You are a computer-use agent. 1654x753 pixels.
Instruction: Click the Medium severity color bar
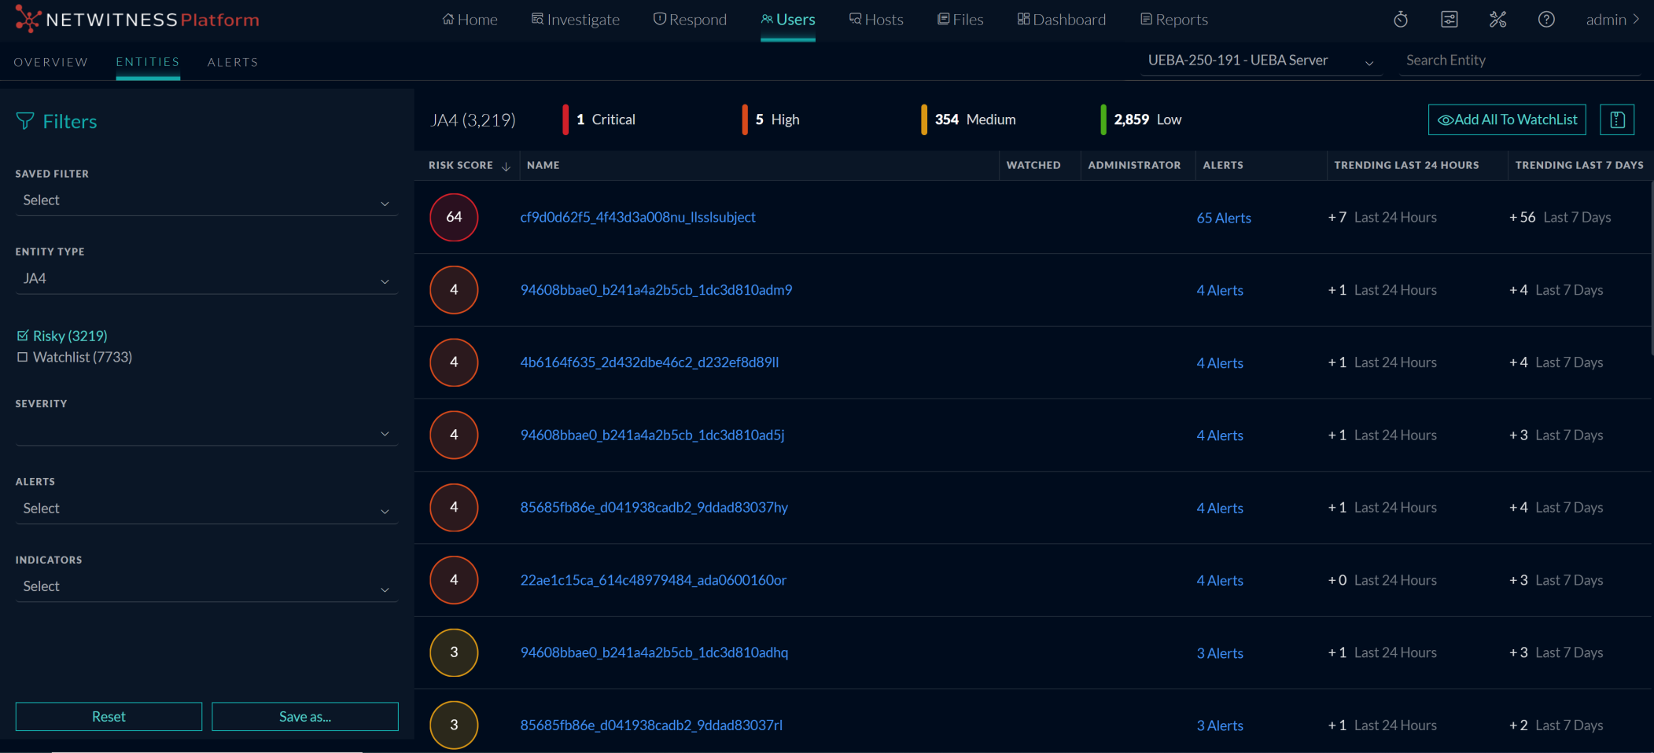click(923, 119)
